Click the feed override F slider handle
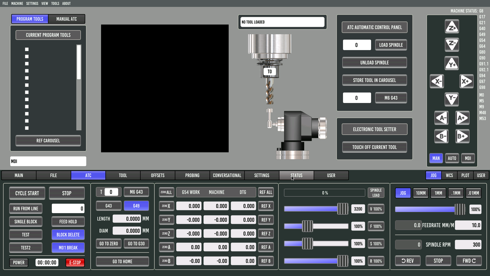Image resolution: width=490 pixels, height=276 pixels. 308,226
